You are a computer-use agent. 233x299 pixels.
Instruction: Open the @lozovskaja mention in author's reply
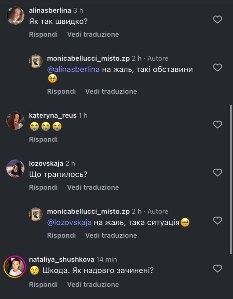tap(69, 222)
